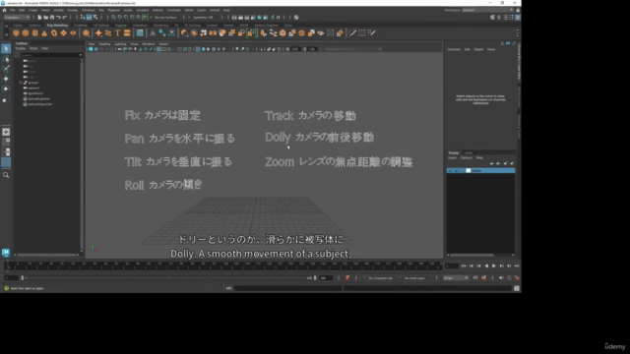Open the Channels menu in Channel Box
630x354 pixels.
coord(454,49)
